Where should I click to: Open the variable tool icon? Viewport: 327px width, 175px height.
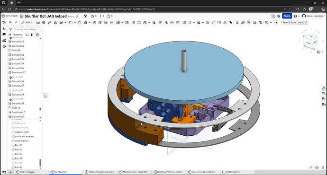click(x=219, y=23)
